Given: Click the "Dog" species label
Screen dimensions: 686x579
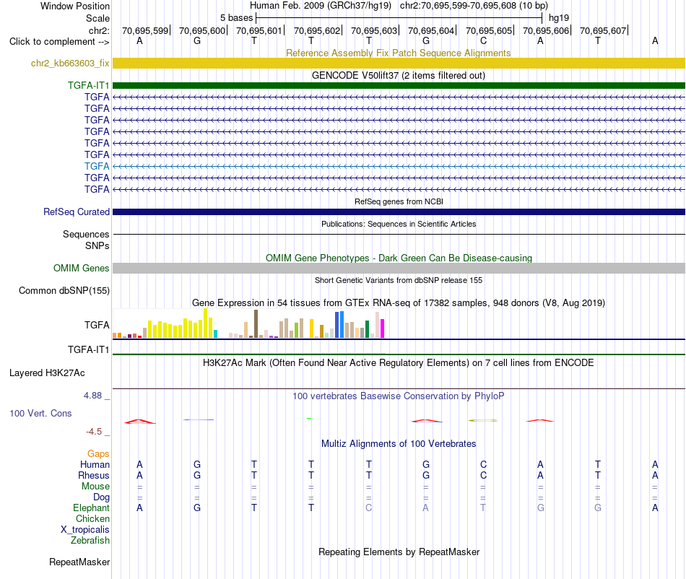Looking at the screenshot, I should tap(101, 497).
